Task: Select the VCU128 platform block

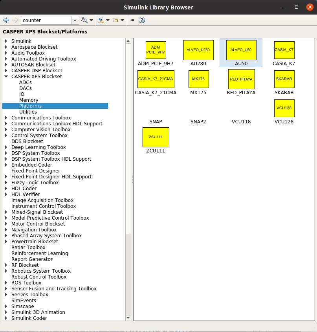Action: (284, 108)
